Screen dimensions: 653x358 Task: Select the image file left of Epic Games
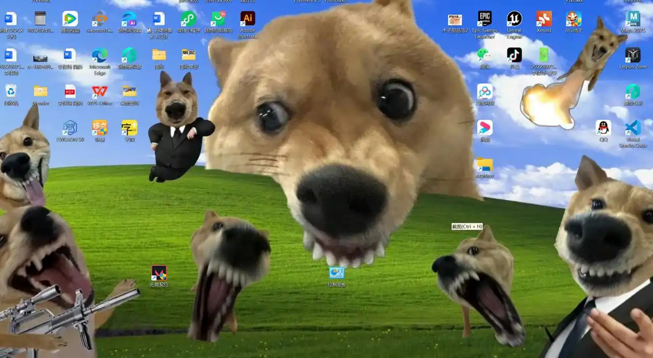[455, 20]
